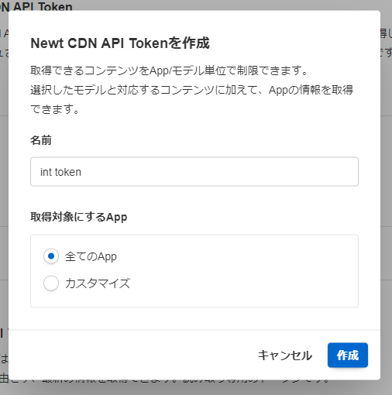Click the 全てのApp option label text

[x=91, y=256]
